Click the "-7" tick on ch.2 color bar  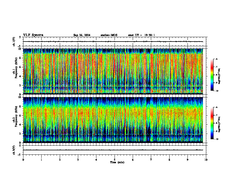tap(216, 115)
